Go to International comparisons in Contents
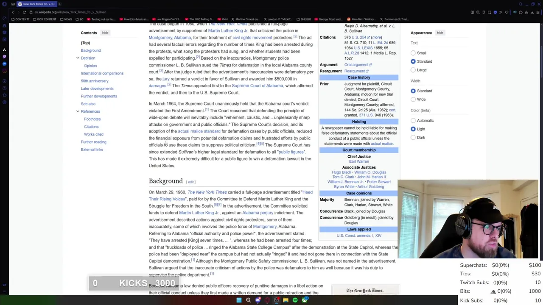This screenshot has width=543, height=305. pos(102,73)
